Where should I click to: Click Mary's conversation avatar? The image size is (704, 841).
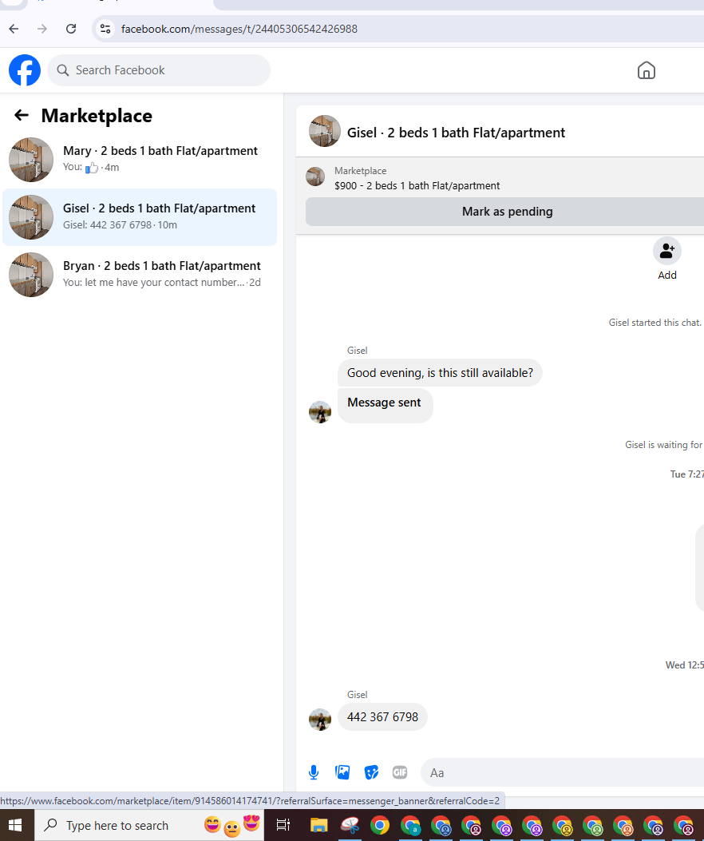[x=31, y=160]
